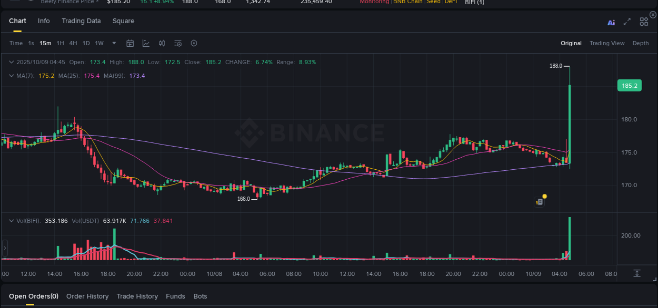
Task: Open the chart type selector icon
Action: 146,43
